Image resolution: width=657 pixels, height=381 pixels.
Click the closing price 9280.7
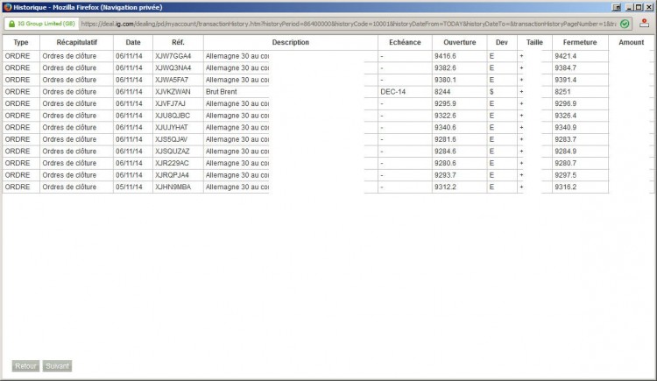pyautogui.click(x=566, y=163)
